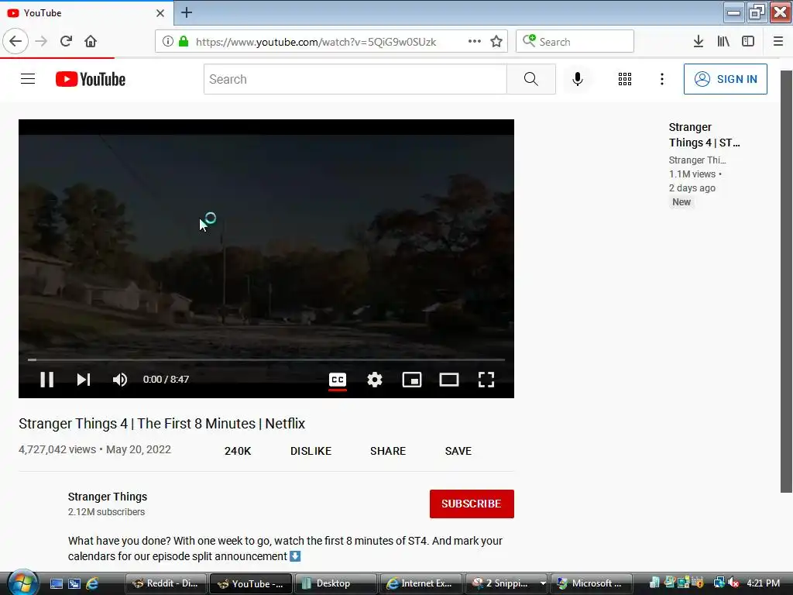Screen dimensions: 793x595
Task: Go back to the previous page
Action: [x=15, y=42]
